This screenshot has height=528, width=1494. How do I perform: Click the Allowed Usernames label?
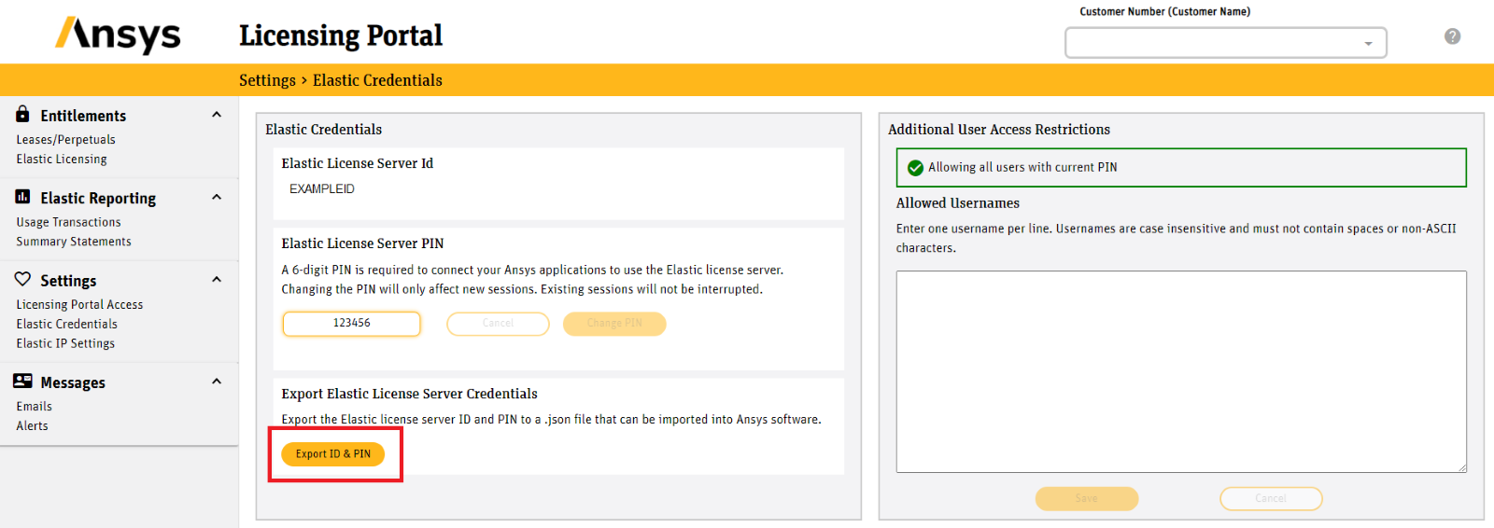point(958,203)
